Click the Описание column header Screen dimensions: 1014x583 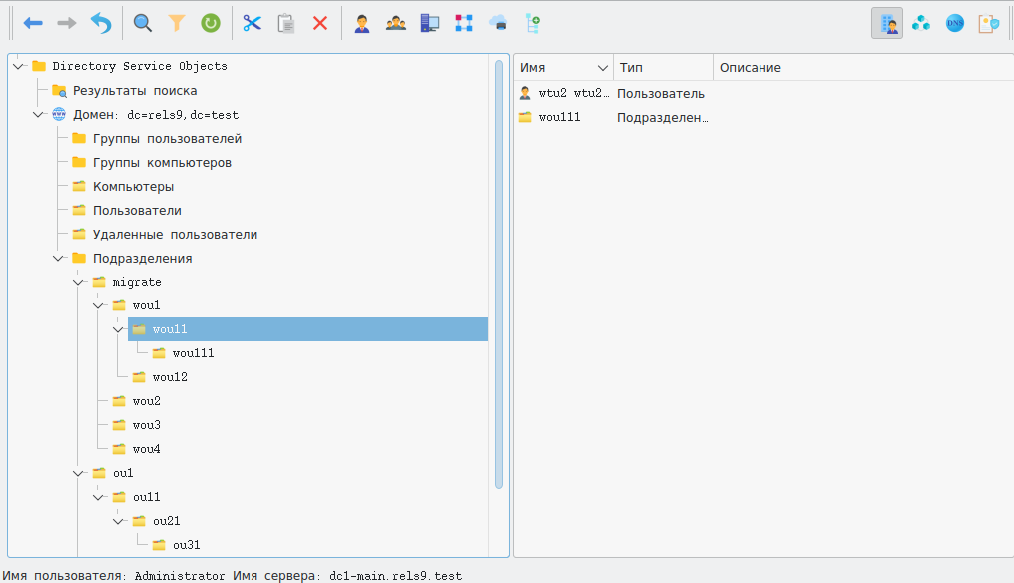(751, 68)
